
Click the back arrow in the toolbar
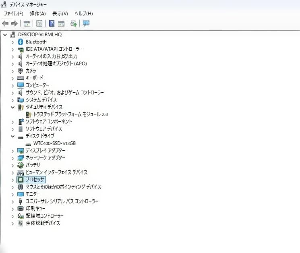tap(5, 23)
